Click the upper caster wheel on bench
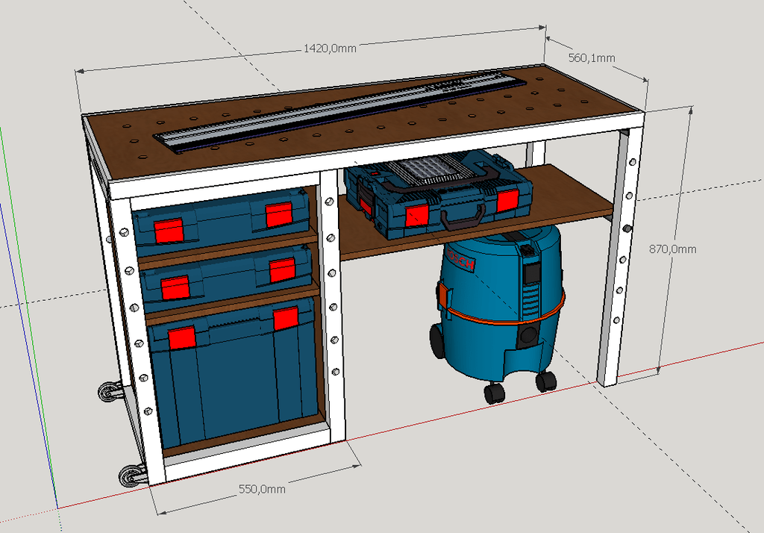764x533 pixels. click(110, 391)
